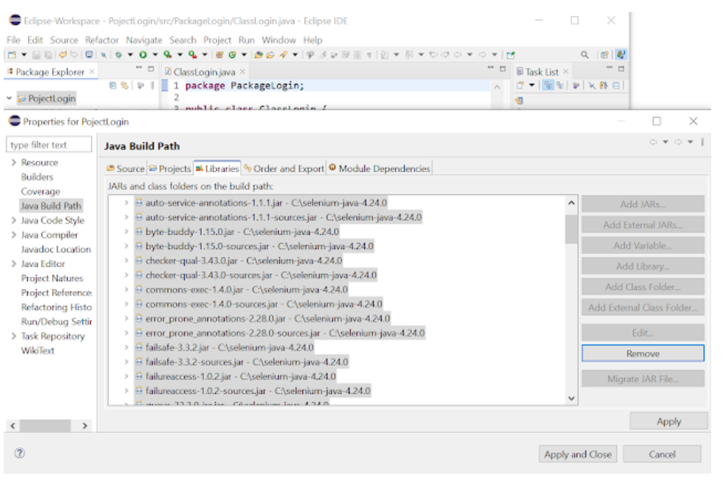Image resolution: width=726 pixels, height=484 pixels.
Task: Click the Search flashlight icon in toolbar
Action: [x=283, y=55]
